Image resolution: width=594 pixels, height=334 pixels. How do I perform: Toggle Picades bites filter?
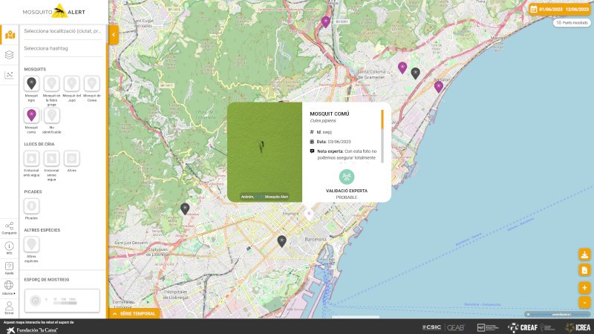point(31,206)
